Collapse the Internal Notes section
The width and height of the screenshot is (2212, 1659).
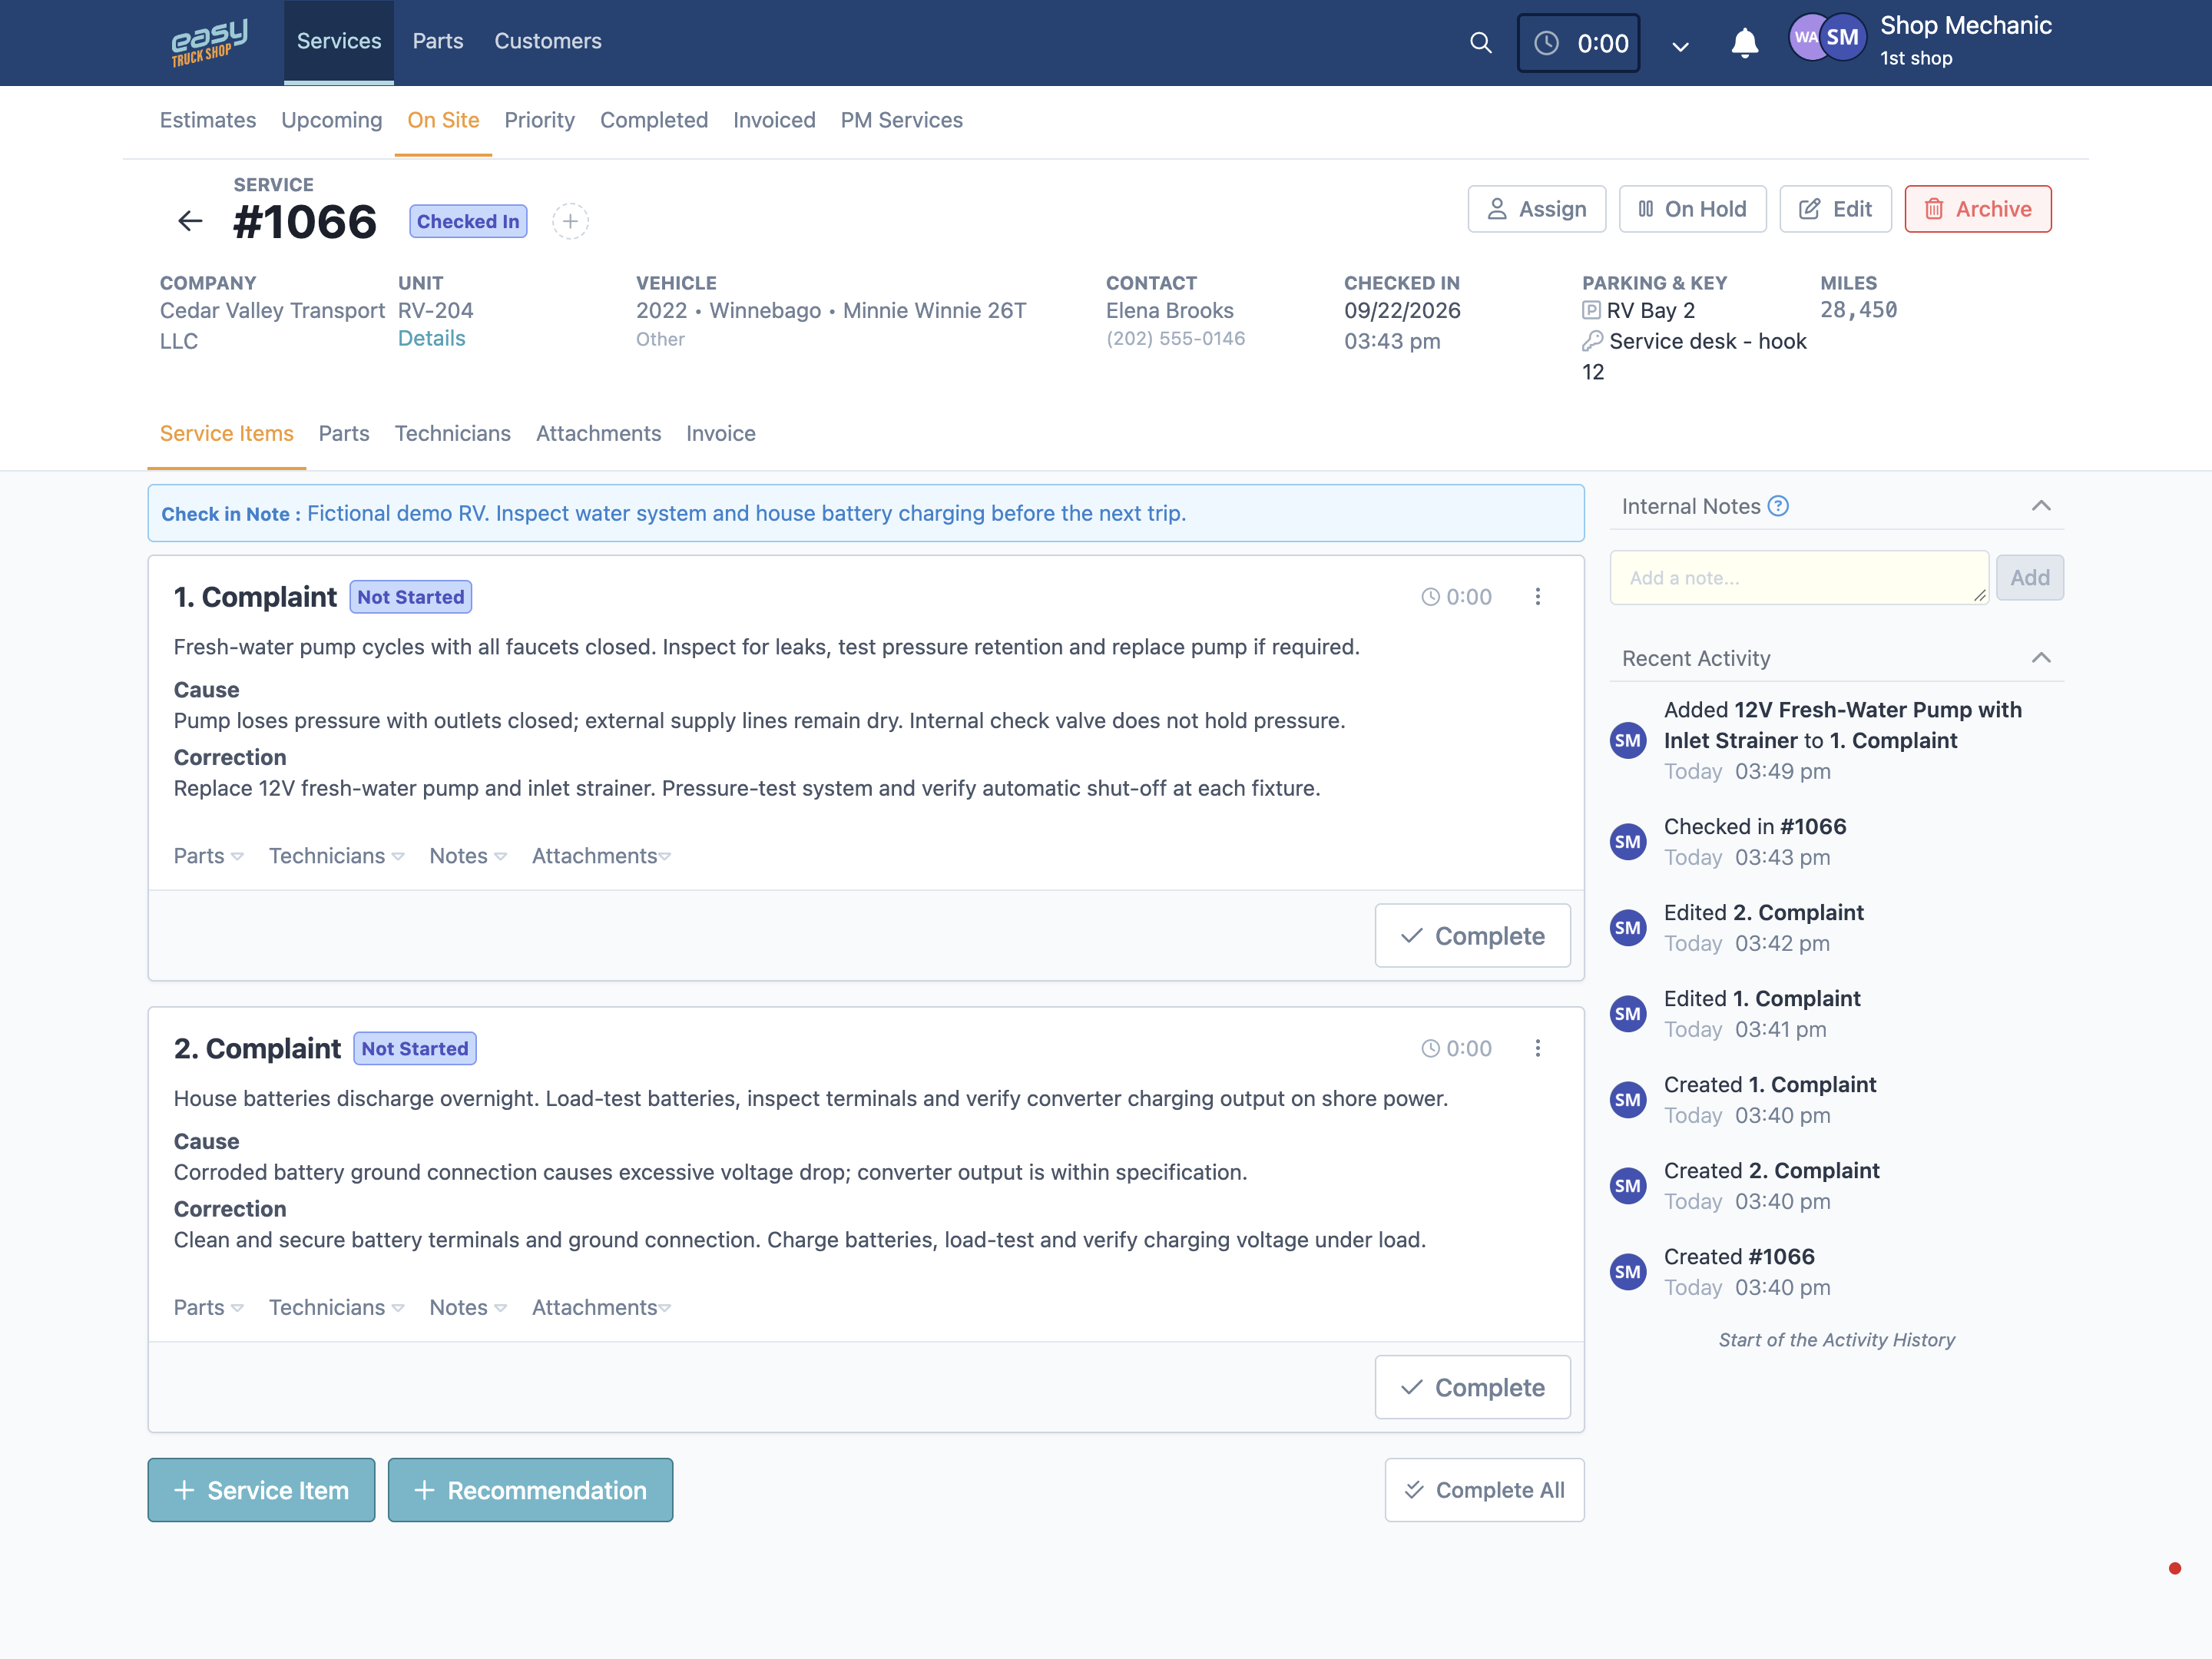(x=2041, y=506)
